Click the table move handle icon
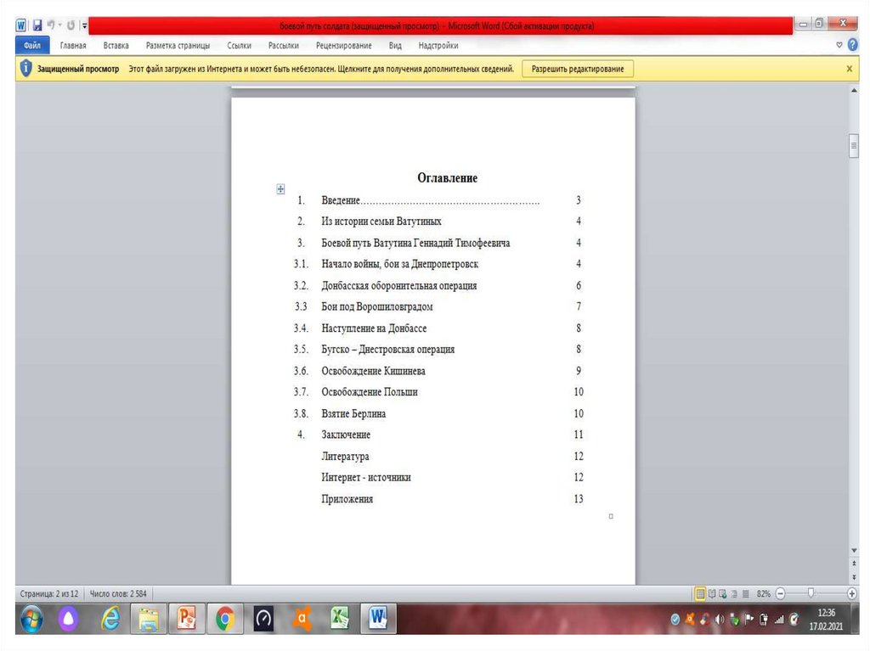Viewport: 870px width, 651px height. pyautogui.click(x=280, y=189)
